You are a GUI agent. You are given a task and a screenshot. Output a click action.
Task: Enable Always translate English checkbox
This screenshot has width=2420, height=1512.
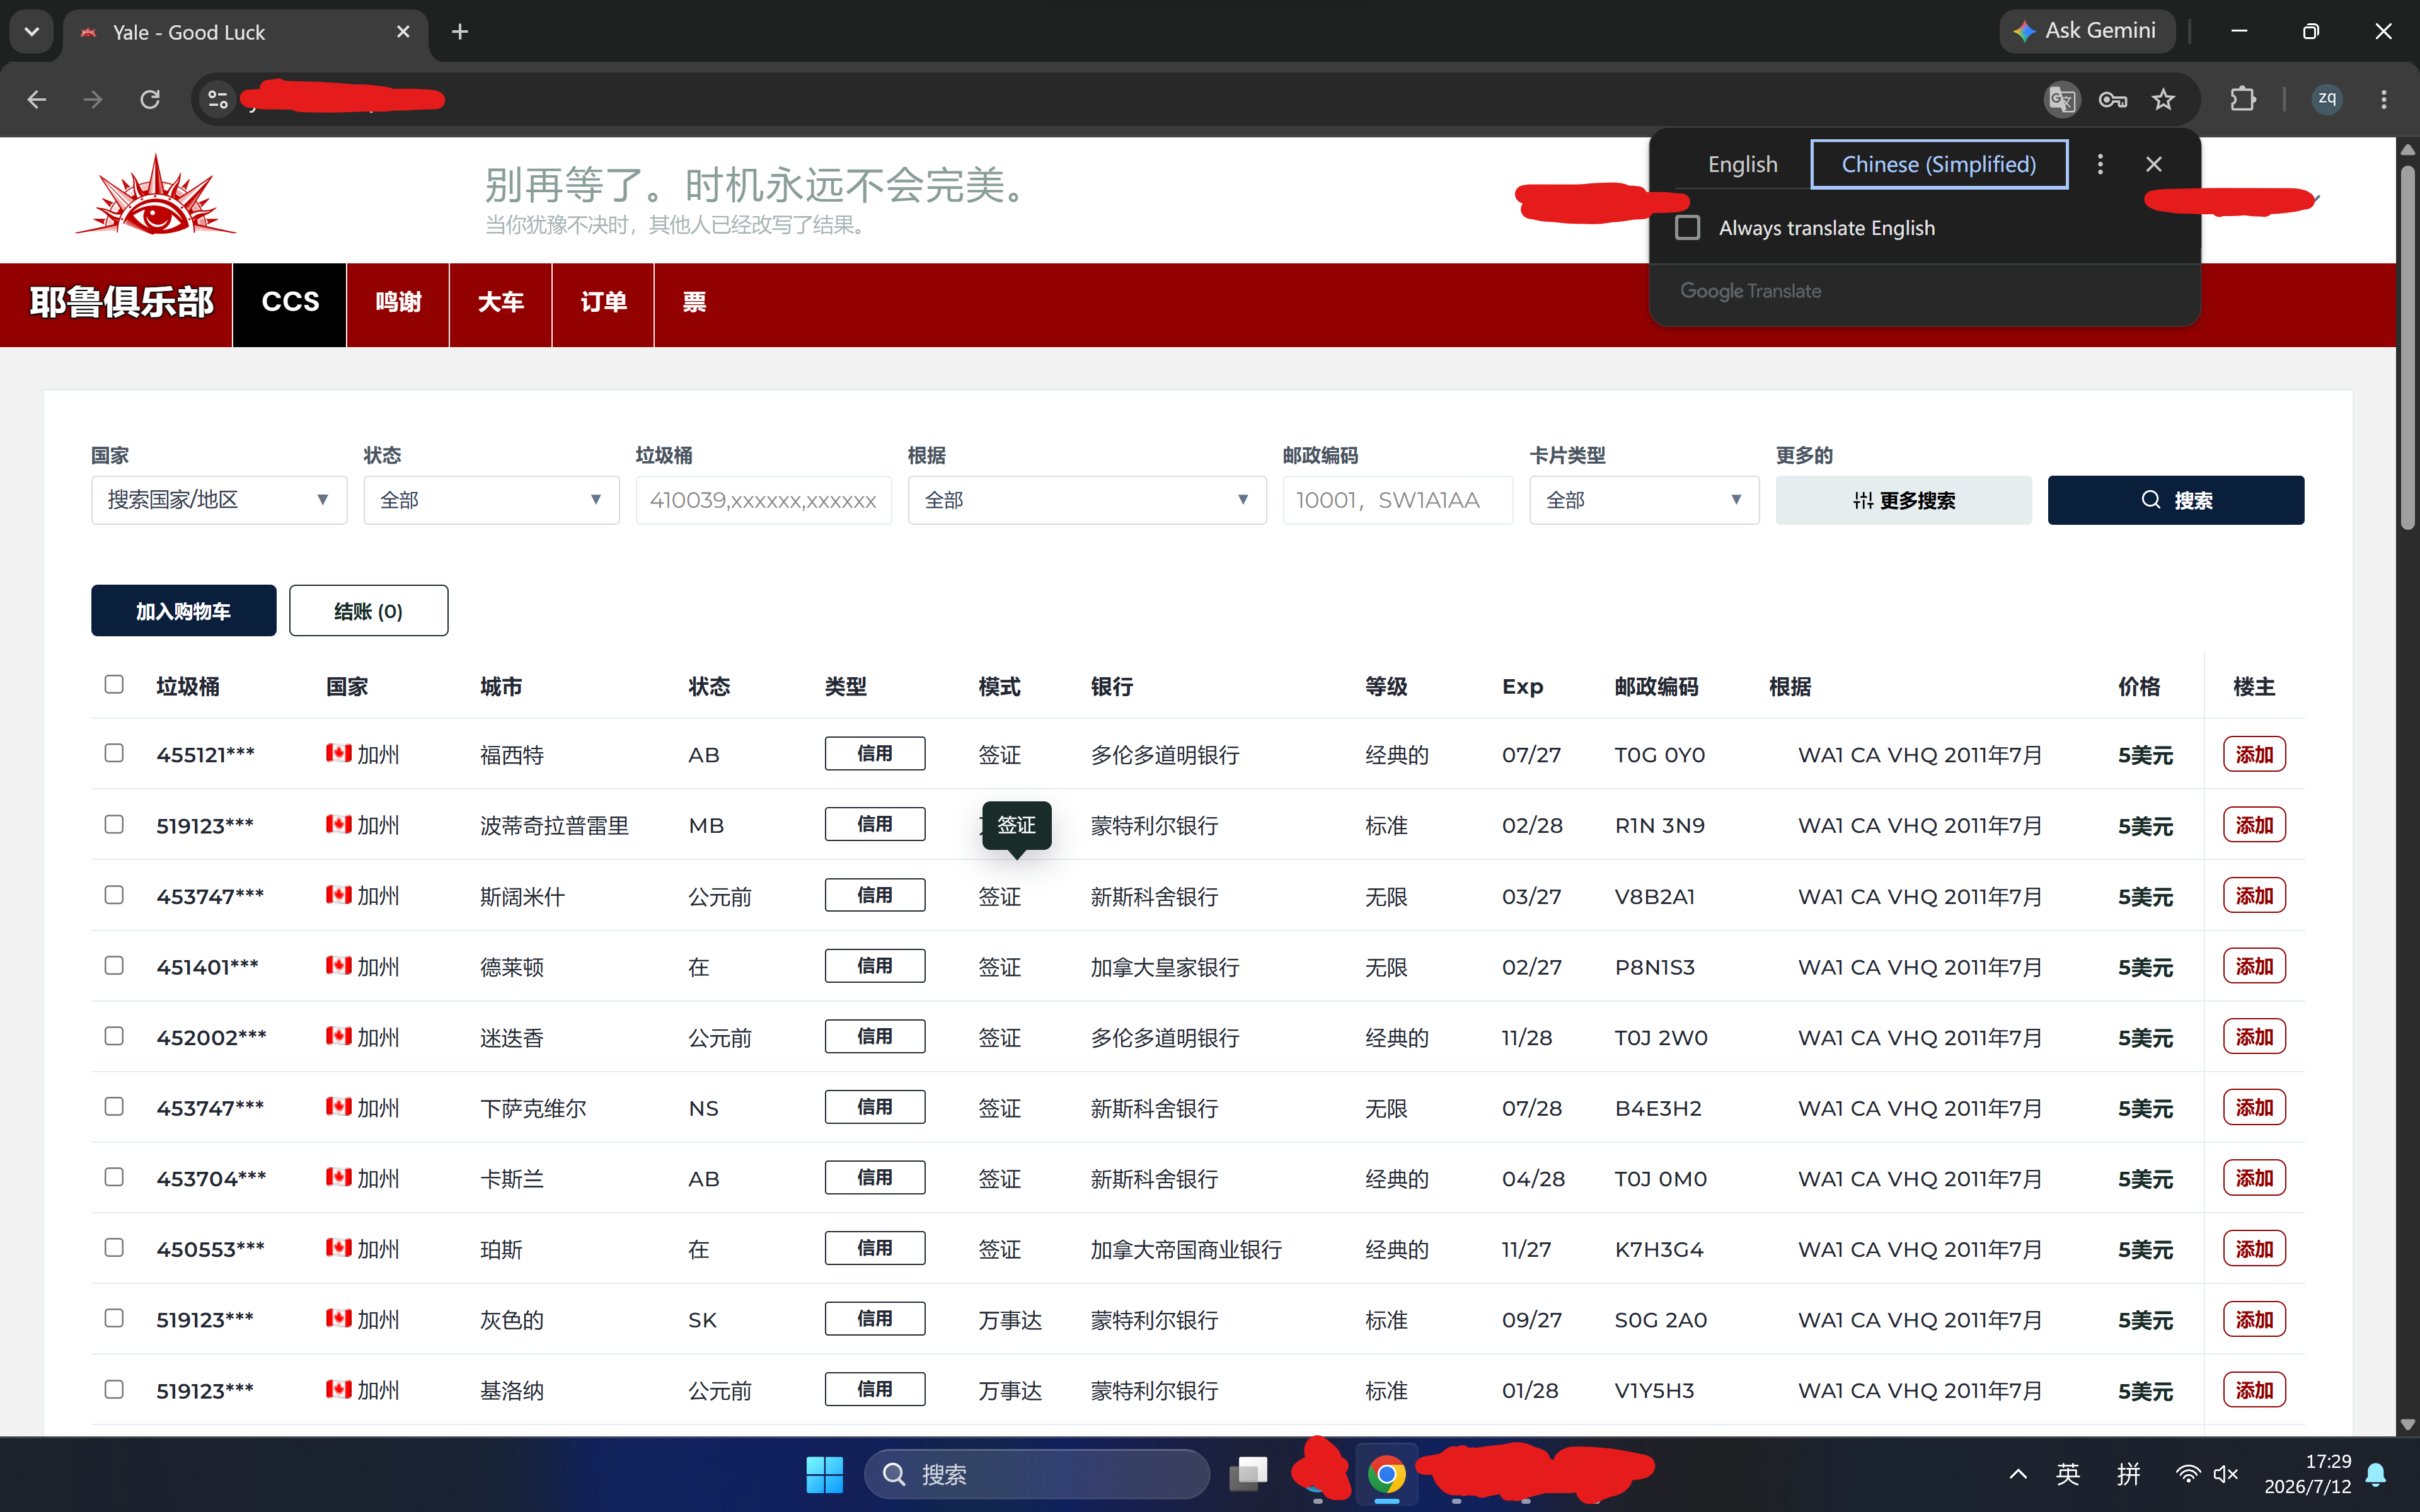[1687, 228]
